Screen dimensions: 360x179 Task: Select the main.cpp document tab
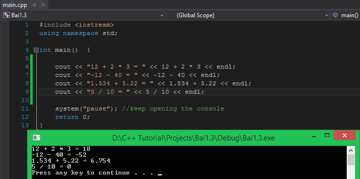pos(15,4)
